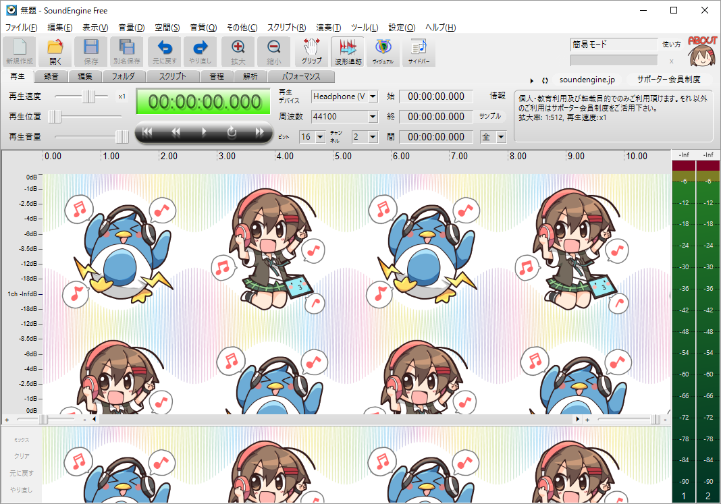Open the ファイル(F) menu
721x504 pixels.
21,28
